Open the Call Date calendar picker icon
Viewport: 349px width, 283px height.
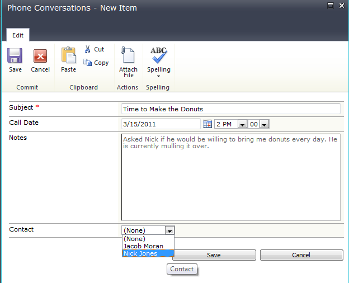point(207,124)
